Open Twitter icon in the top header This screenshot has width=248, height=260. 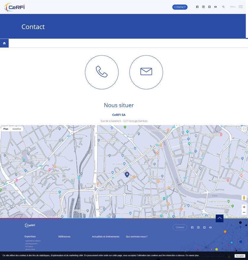coord(209,7)
